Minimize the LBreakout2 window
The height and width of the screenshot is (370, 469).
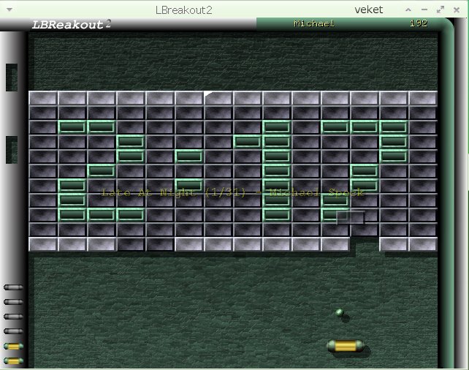tap(424, 10)
